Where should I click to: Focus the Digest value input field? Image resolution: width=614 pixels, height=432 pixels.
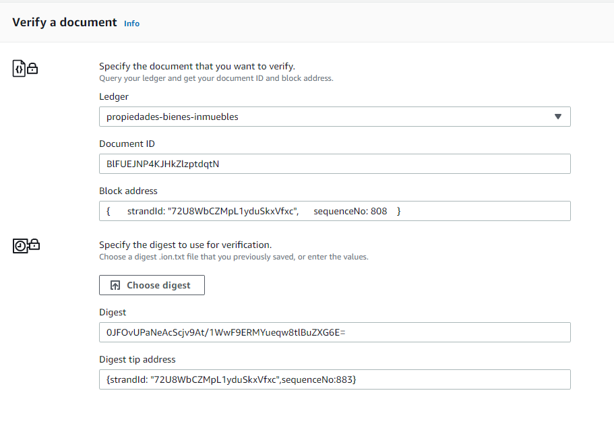point(334,332)
